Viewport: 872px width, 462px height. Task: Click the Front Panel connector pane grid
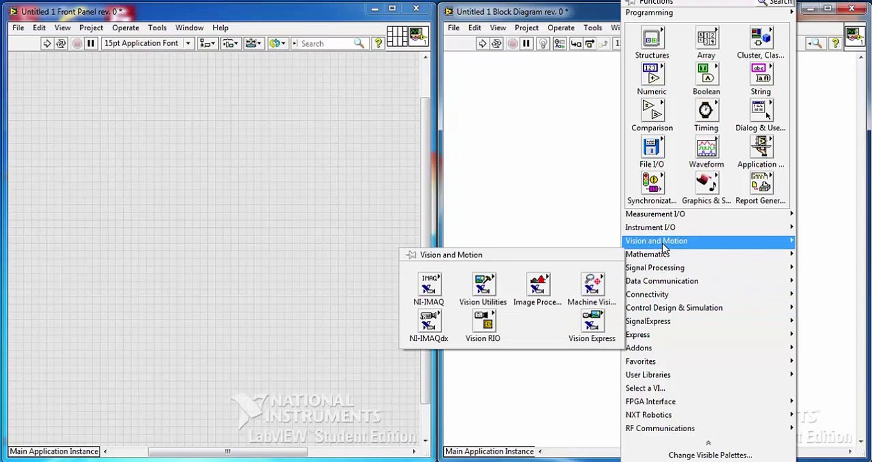click(x=397, y=36)
